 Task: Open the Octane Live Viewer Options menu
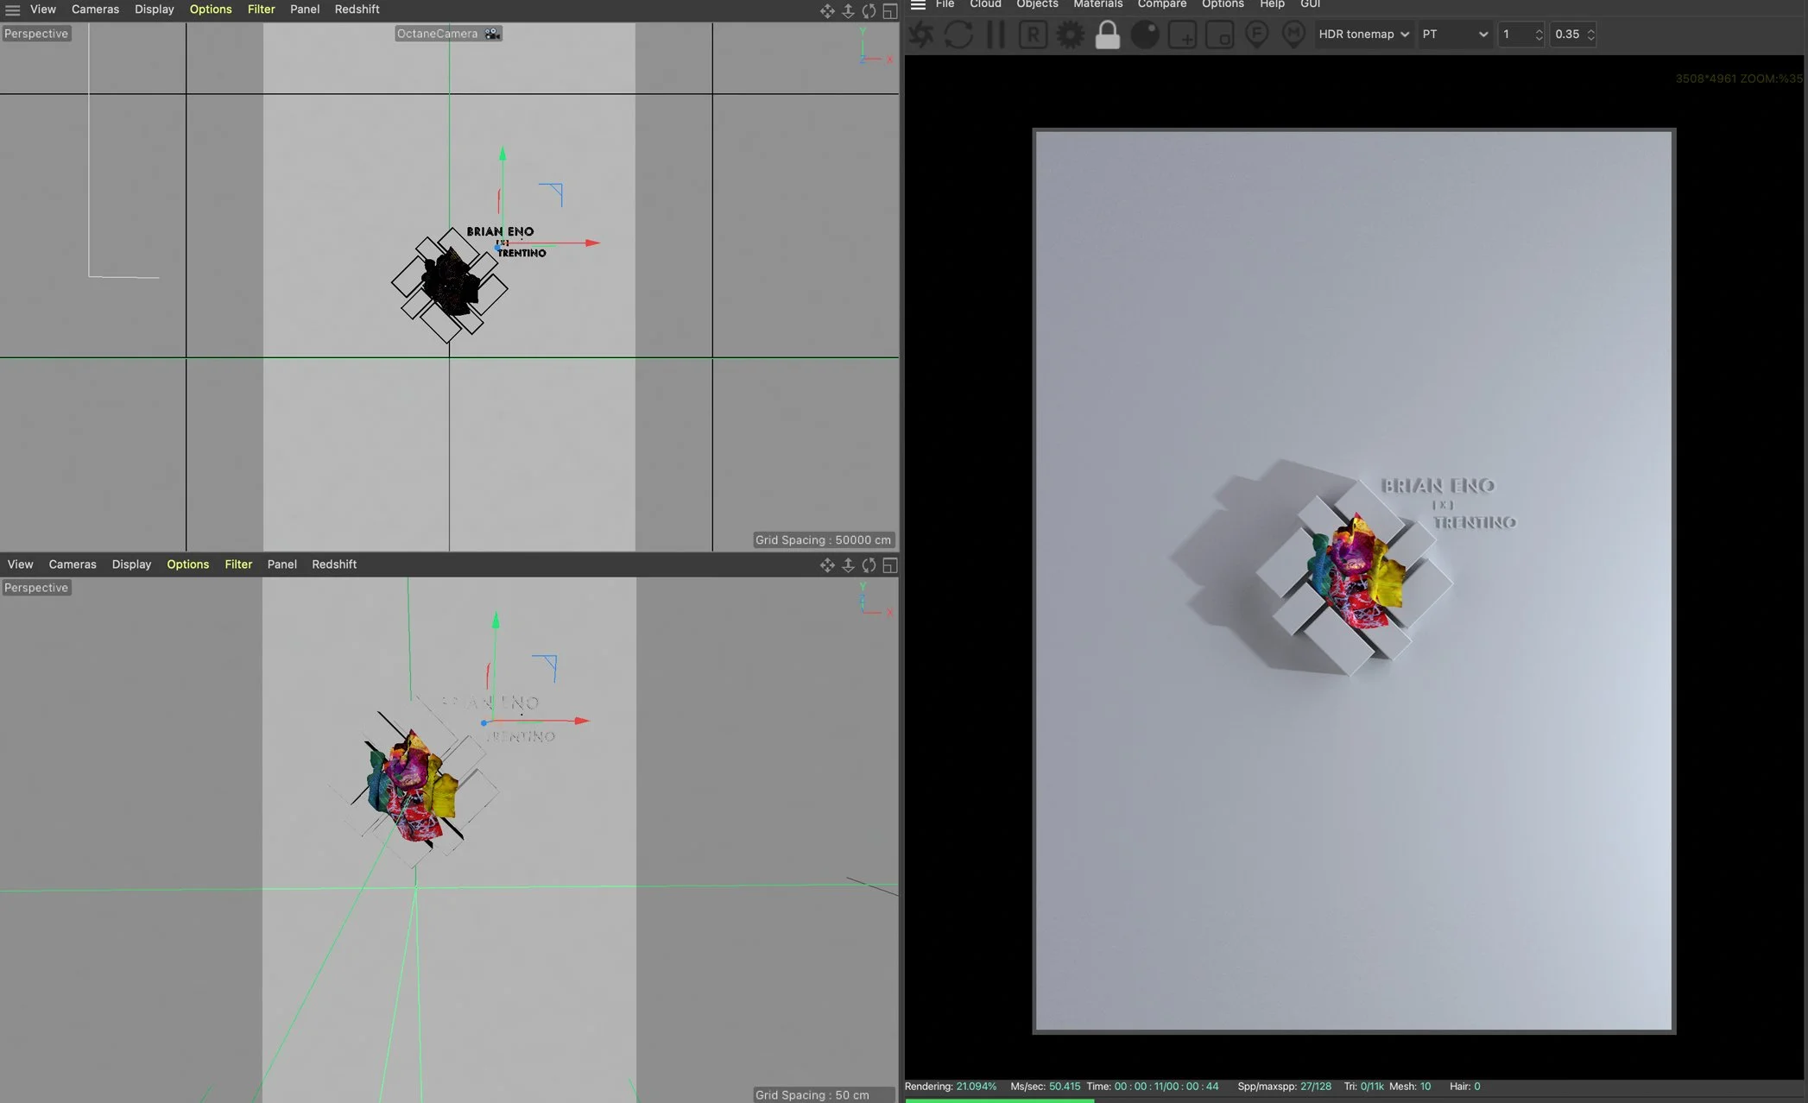pos(1223,4)
